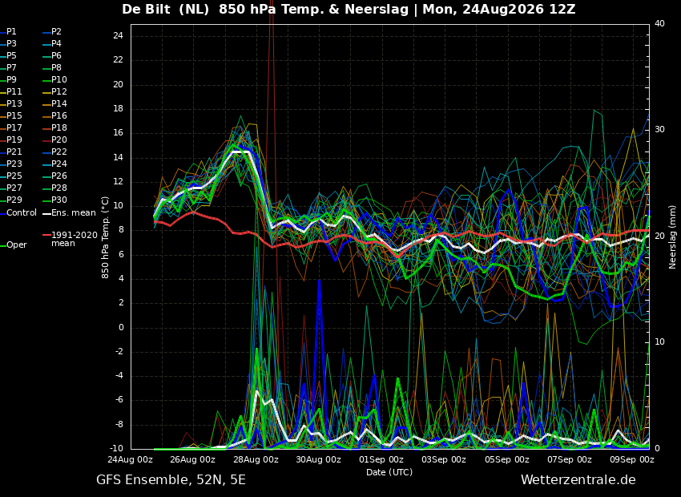Select the 30Aug 00z date label
The width and height of the screenshot is (681, 497).
[x=318, y=459]
